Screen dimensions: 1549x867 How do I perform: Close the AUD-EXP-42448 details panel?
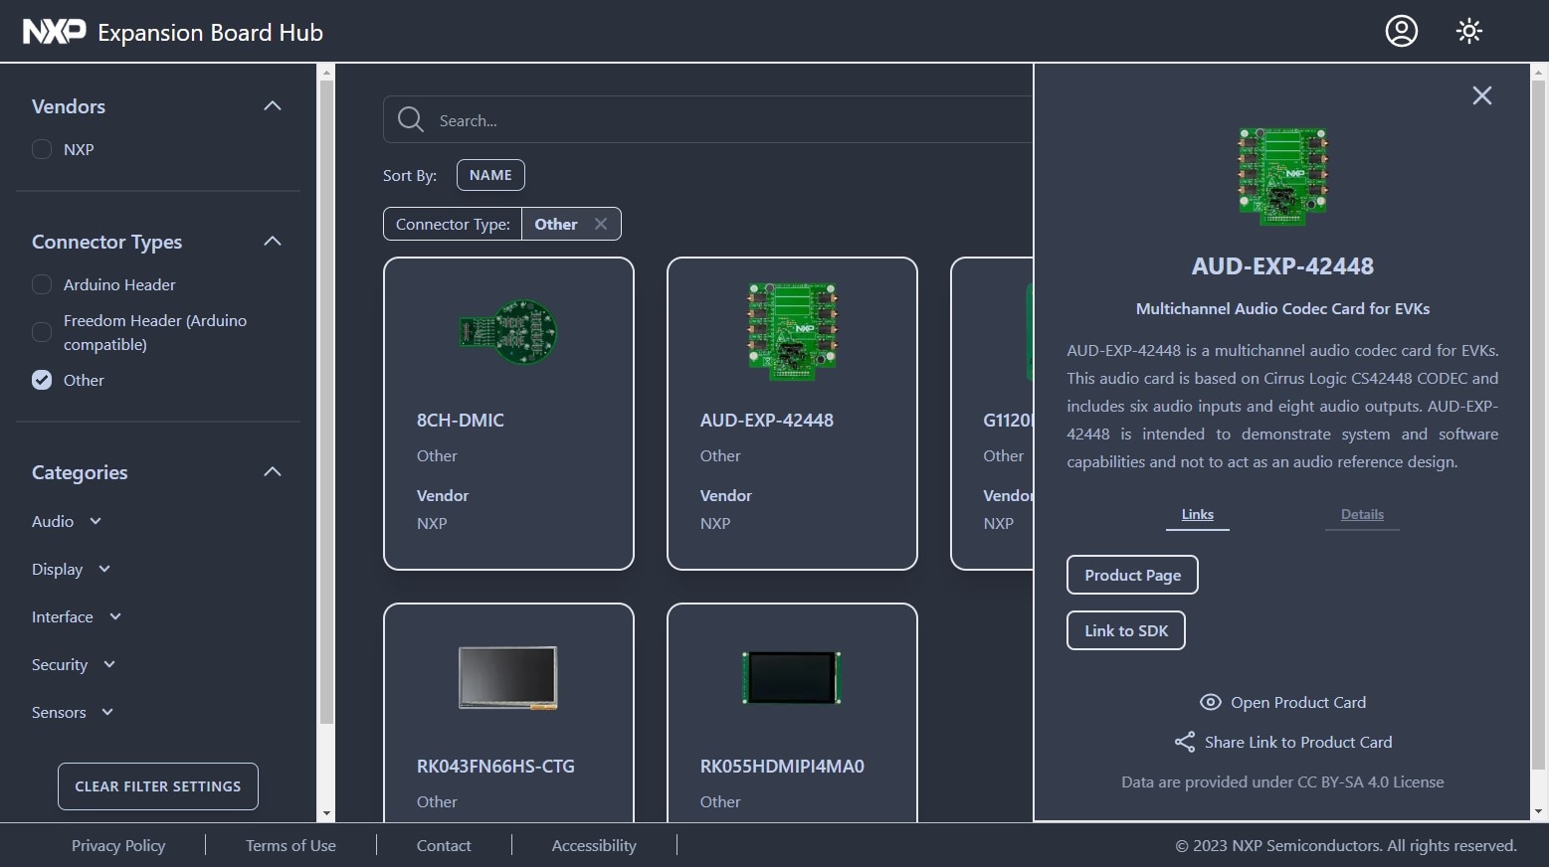click(x=1481, y=95)
